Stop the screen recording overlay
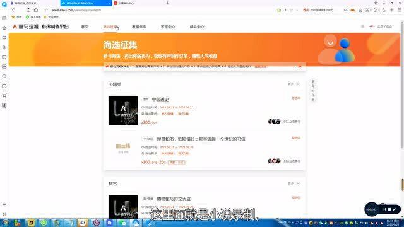This screenshot has width=404, height=227. click(x=389, y=209)
